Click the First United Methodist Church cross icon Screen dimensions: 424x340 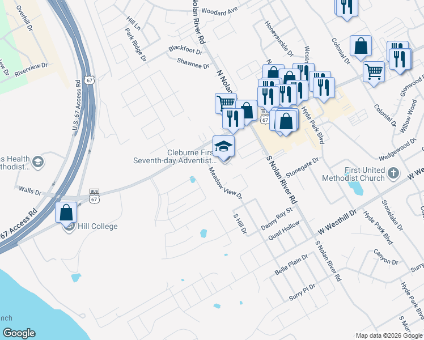pyautogui.click(x=393, y=171)
